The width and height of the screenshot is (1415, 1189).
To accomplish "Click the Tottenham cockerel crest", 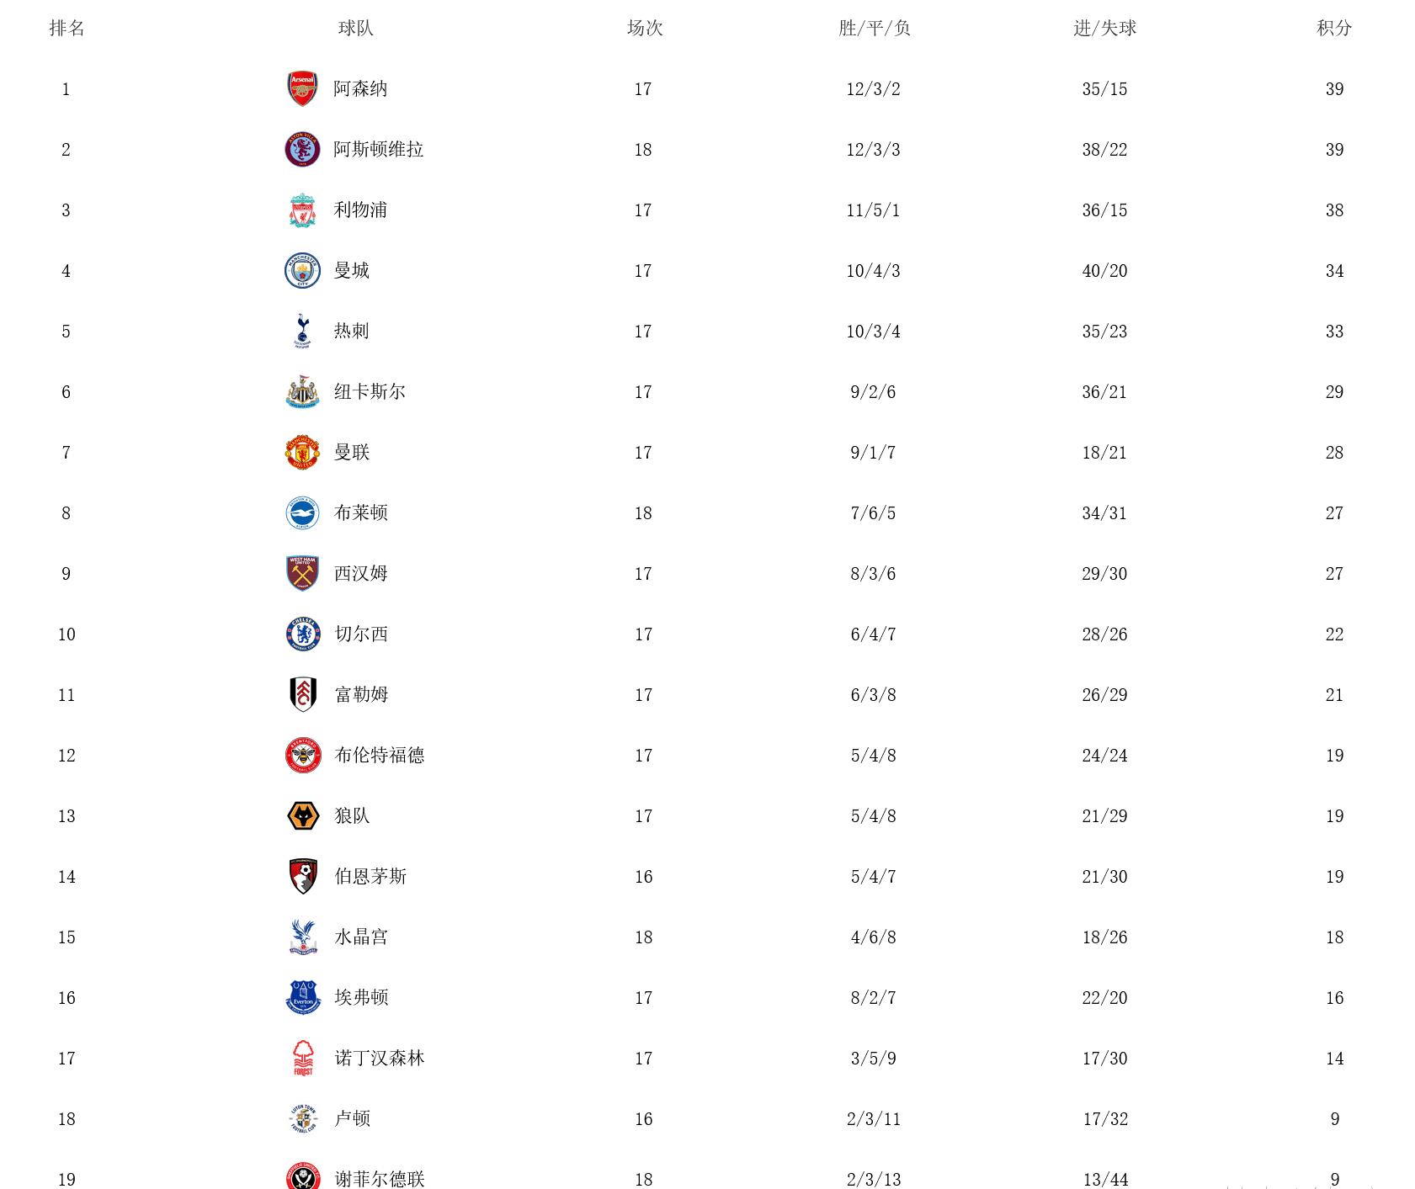I will [302, 331].
